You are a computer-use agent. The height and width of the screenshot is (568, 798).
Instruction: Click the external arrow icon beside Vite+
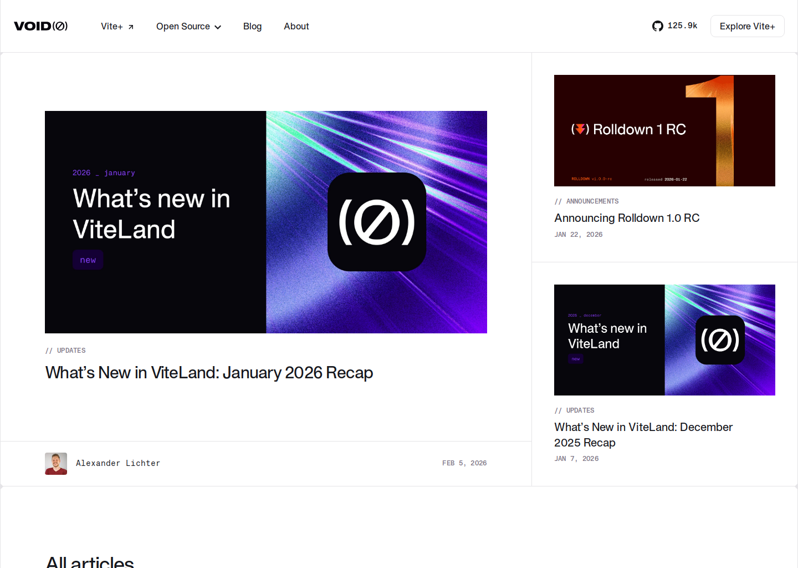point(131,27)
